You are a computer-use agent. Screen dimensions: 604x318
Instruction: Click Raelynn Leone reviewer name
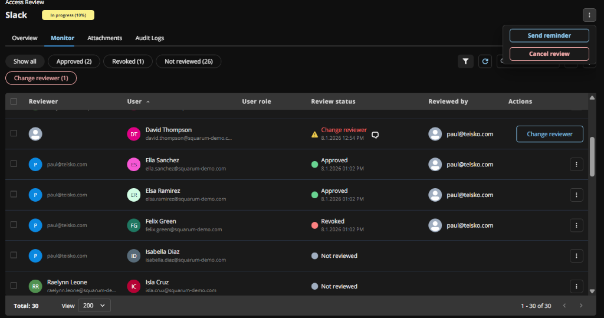pos(67,282)
